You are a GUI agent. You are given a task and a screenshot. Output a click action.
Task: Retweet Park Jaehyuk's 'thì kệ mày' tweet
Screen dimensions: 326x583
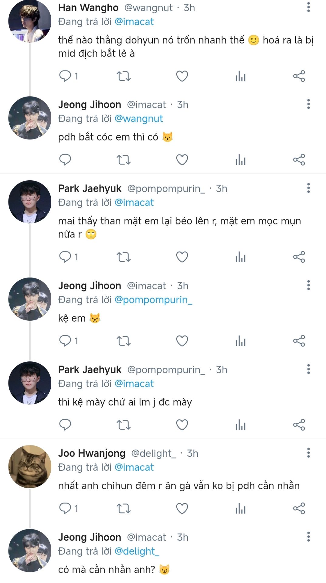pos(124,425)
